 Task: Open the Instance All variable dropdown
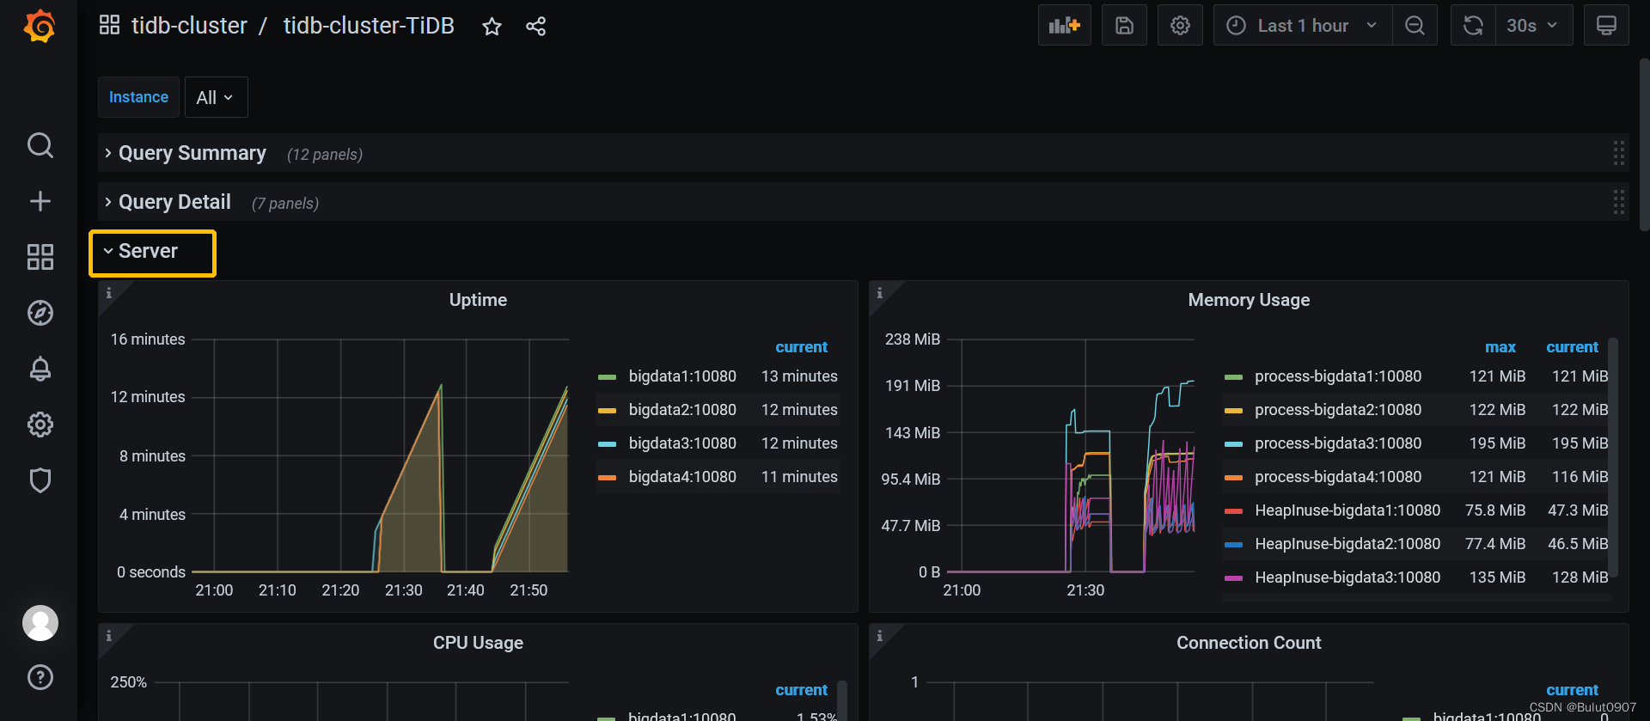216,97
